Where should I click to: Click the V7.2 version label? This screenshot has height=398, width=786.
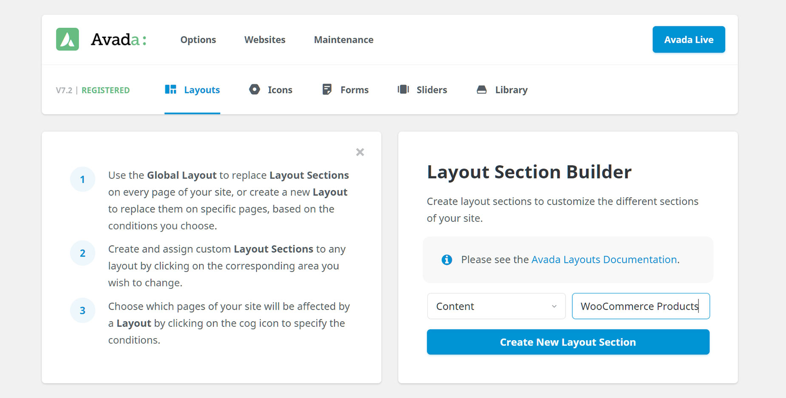pyautogui.click(x=64, y=90)
